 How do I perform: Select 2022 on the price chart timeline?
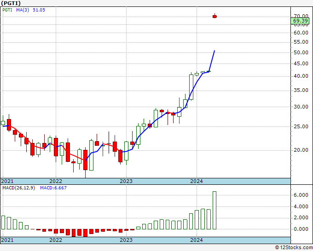coord(56,181)
